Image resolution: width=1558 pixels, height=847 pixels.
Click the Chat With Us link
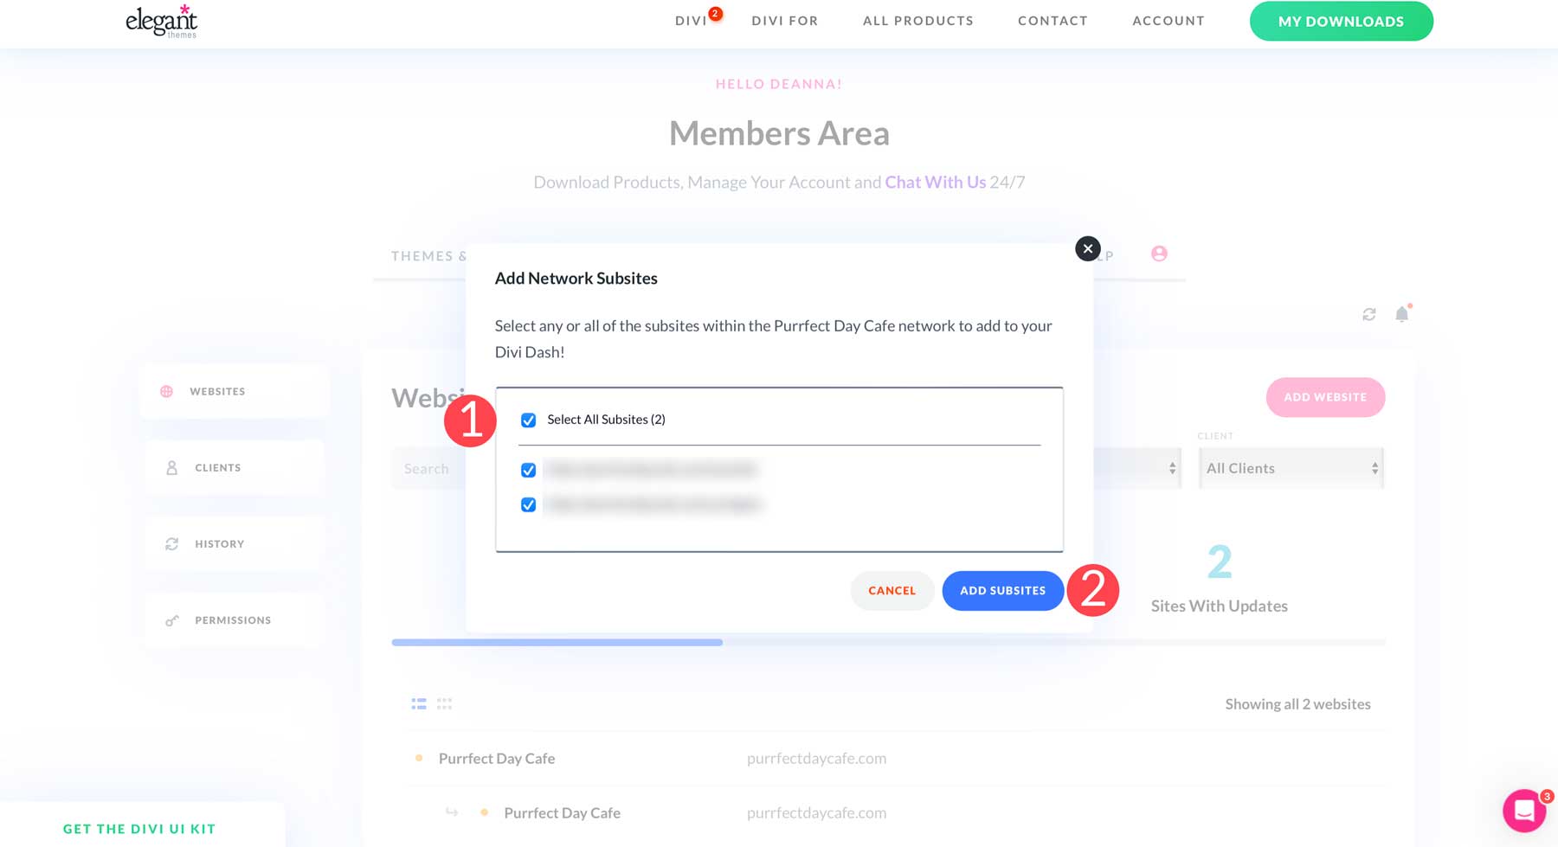click(936, 182)
